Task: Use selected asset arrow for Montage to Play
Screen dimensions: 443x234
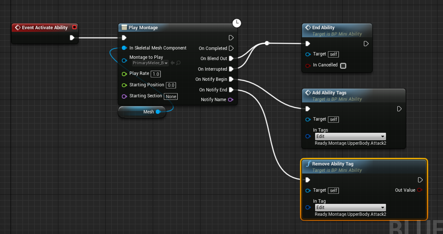Action: (x=173, y=63)
